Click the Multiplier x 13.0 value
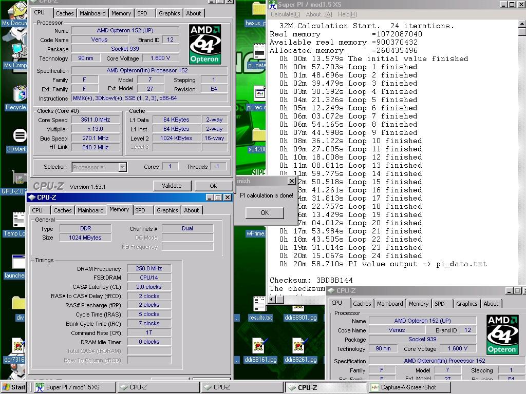Screen dimensions: 526x394 (95, 129)
